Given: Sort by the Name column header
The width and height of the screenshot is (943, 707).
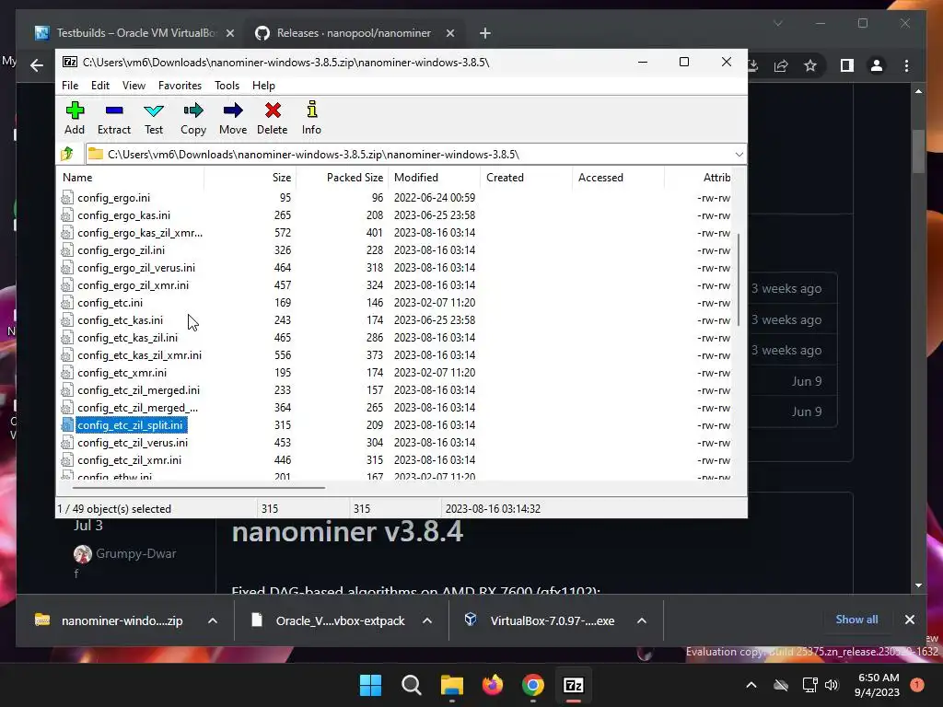Looking at the screenshot, I should pyautogui.click(x=131, y=178).
